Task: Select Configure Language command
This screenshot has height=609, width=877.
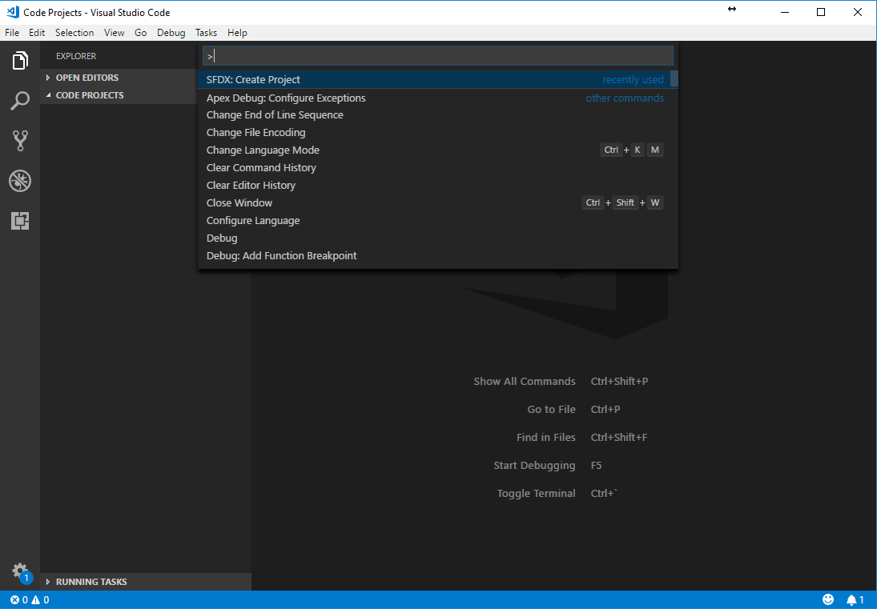Action: coord(438,221)
